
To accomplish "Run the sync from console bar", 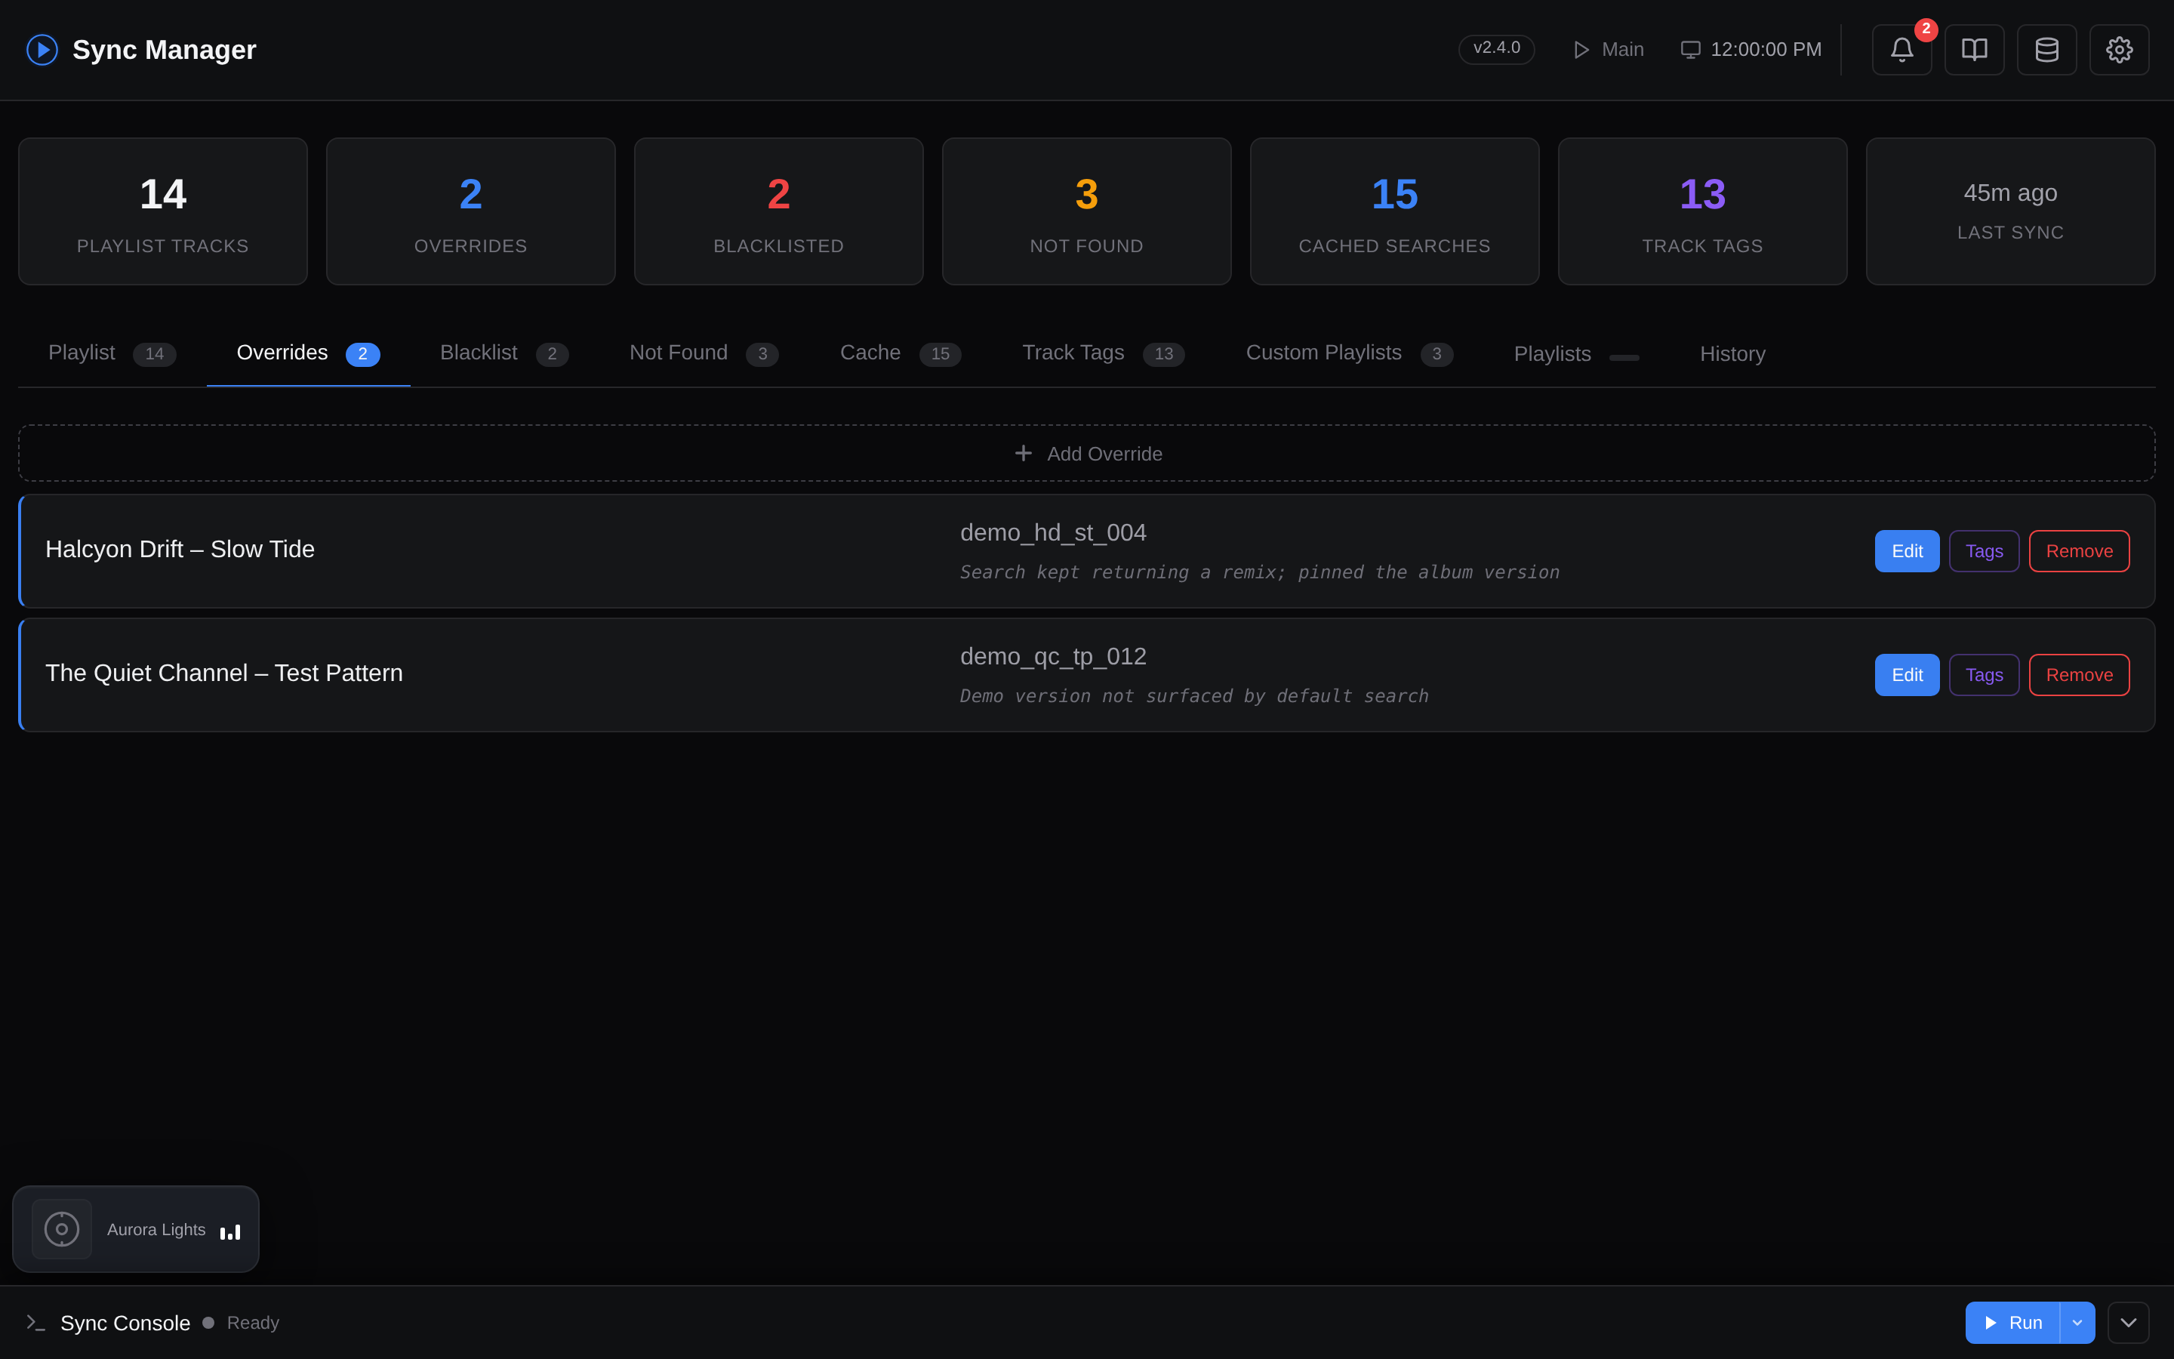I will tap(2012, 1323).
